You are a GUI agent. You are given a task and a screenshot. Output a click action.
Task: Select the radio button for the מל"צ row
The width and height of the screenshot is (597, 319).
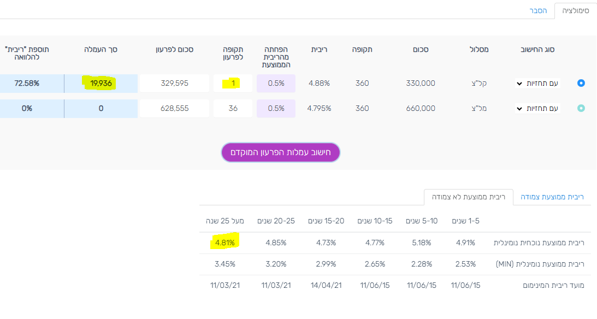click(581, 108)
